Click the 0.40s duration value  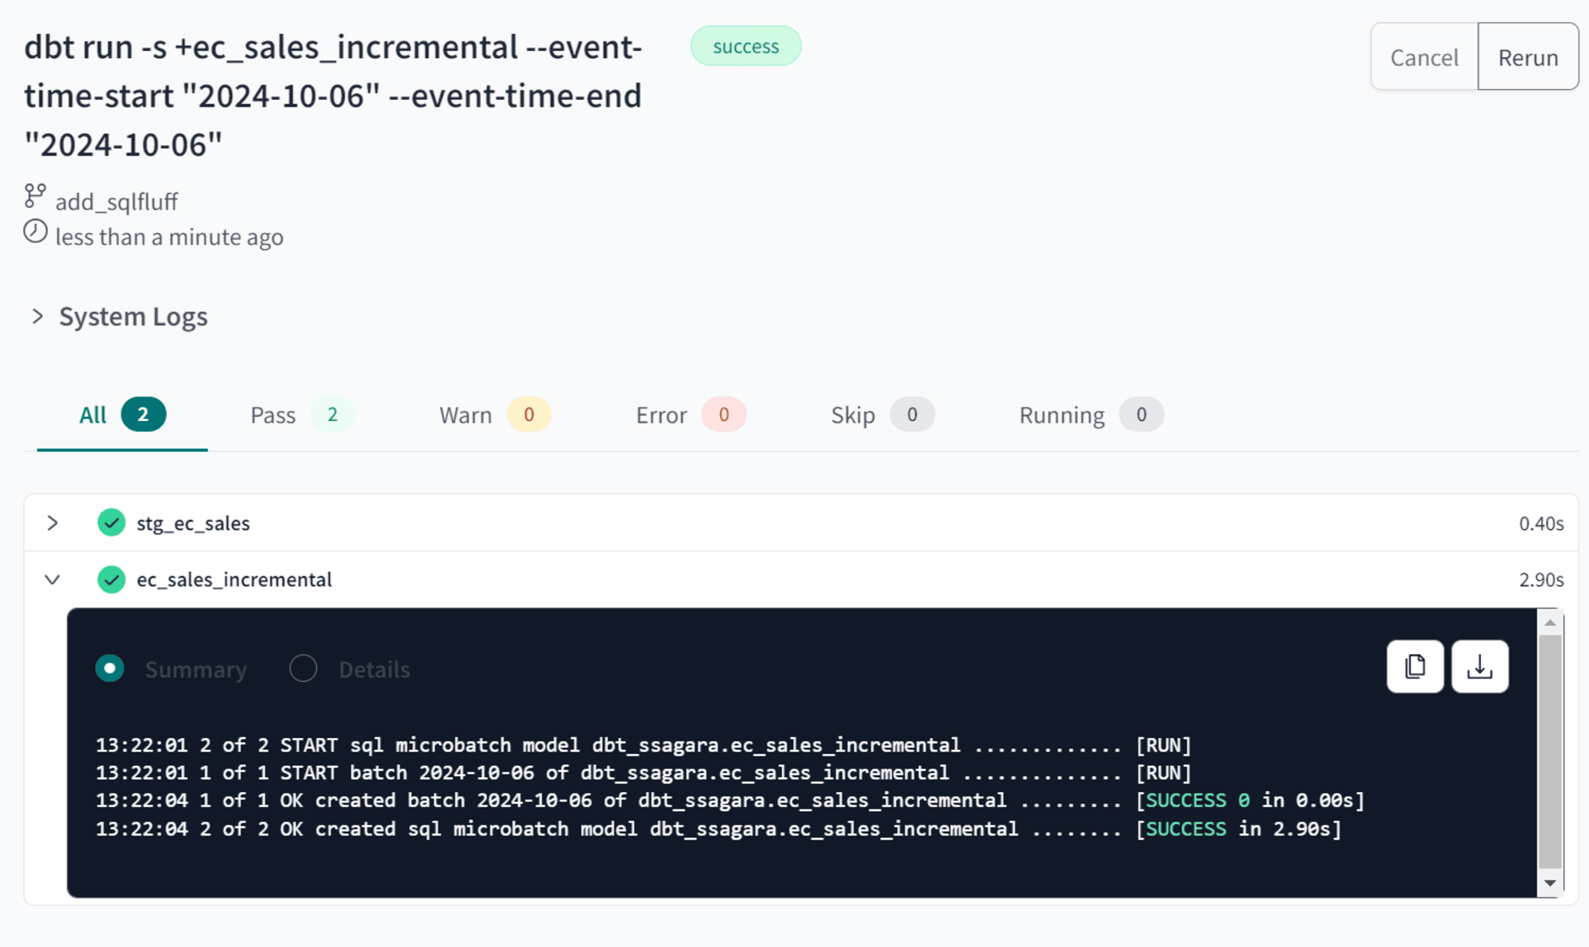(1541, 524)
